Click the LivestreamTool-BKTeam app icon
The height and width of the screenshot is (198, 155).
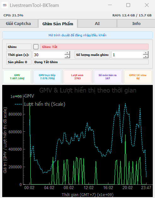[5, 5]
